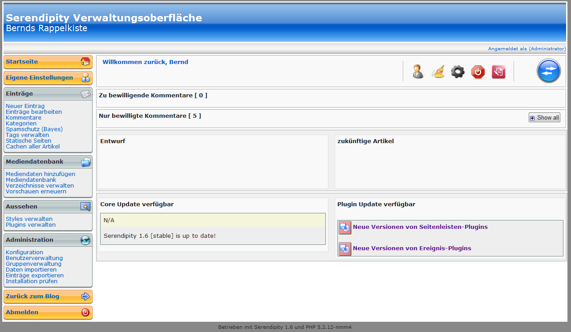Click the large blue arrows button

pyautogui.click(x=548, y=71)
